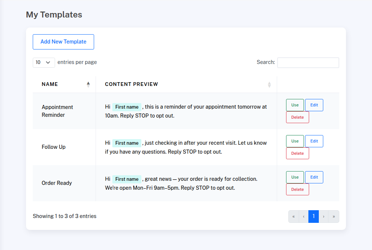Image resolution: width=372 pixels, height=250 pixels.
Task: Sort table by Name column
Action: [x=64, y=84]
